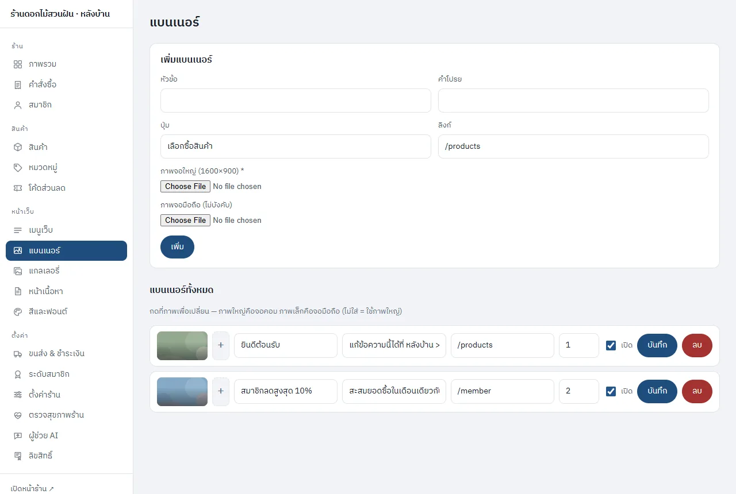Focus the หัวข้อ title input field
The height and width of the screenshot is (494, 736).
tap(296, 101)
